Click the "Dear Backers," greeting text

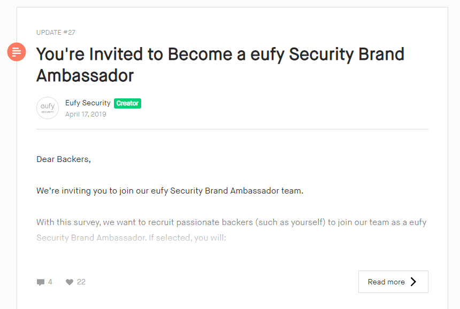(x=64, y=159)
